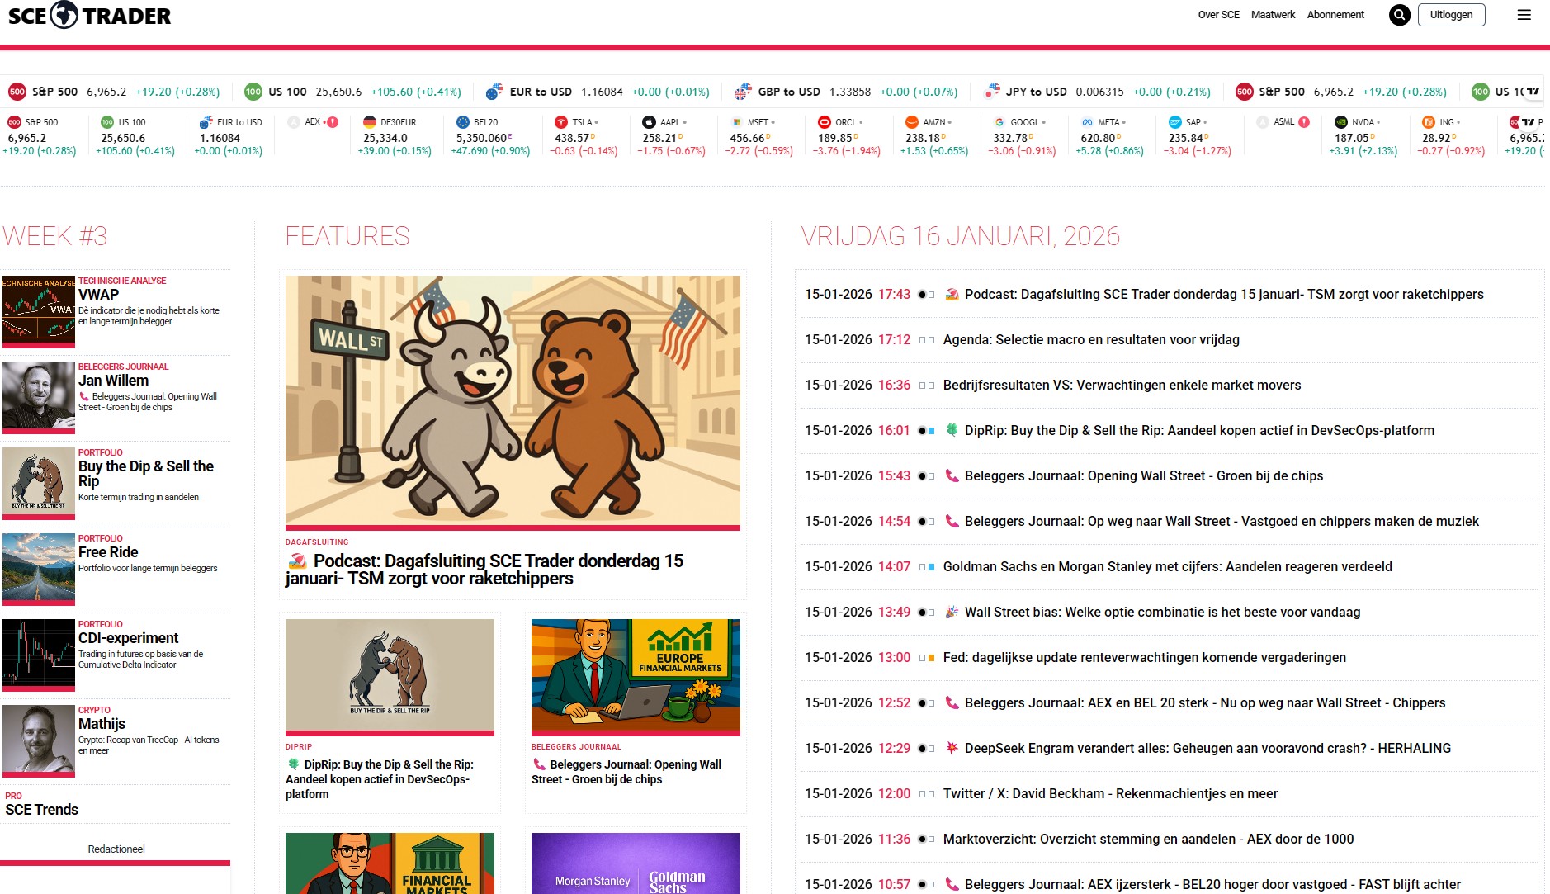Open 10:57 AEX ijzersterk headline

coord(1212,884)
